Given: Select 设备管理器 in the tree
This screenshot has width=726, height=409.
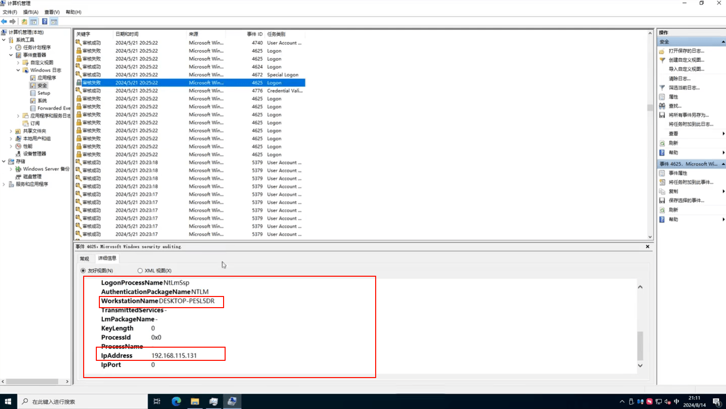Looking at the screenshot, I should 34,154.
